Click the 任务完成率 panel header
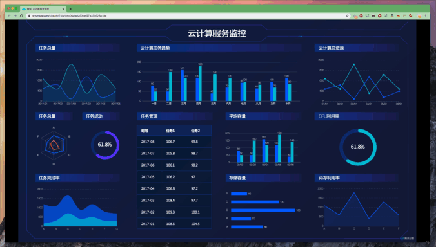Screen dimensions: 436x247 tap(77, 178)
